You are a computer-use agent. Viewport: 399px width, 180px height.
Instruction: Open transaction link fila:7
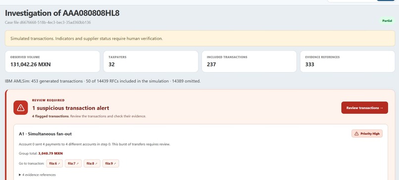coord(73,164)
